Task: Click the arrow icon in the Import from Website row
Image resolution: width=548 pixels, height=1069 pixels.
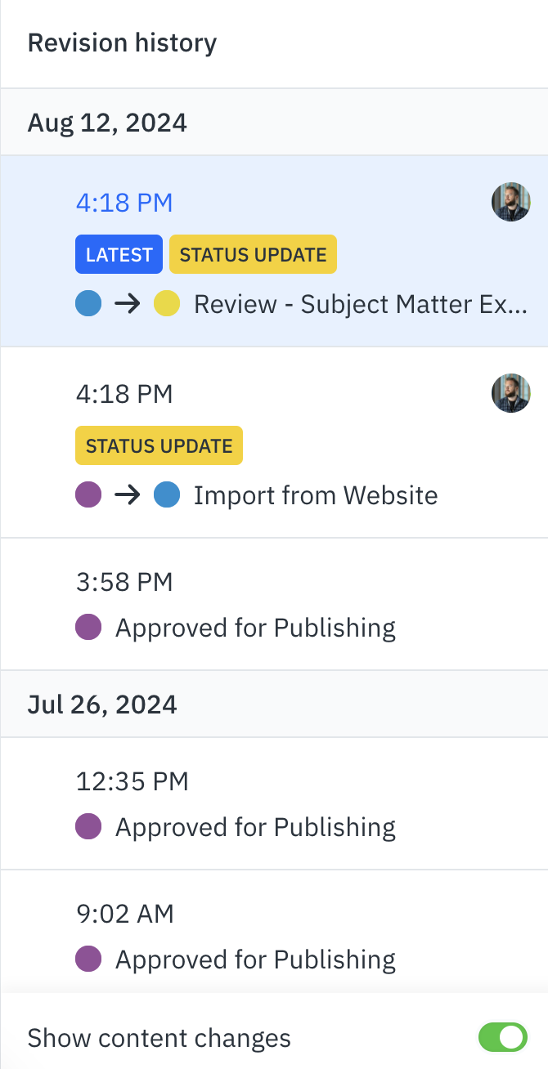Action: (x=128, y=494)
